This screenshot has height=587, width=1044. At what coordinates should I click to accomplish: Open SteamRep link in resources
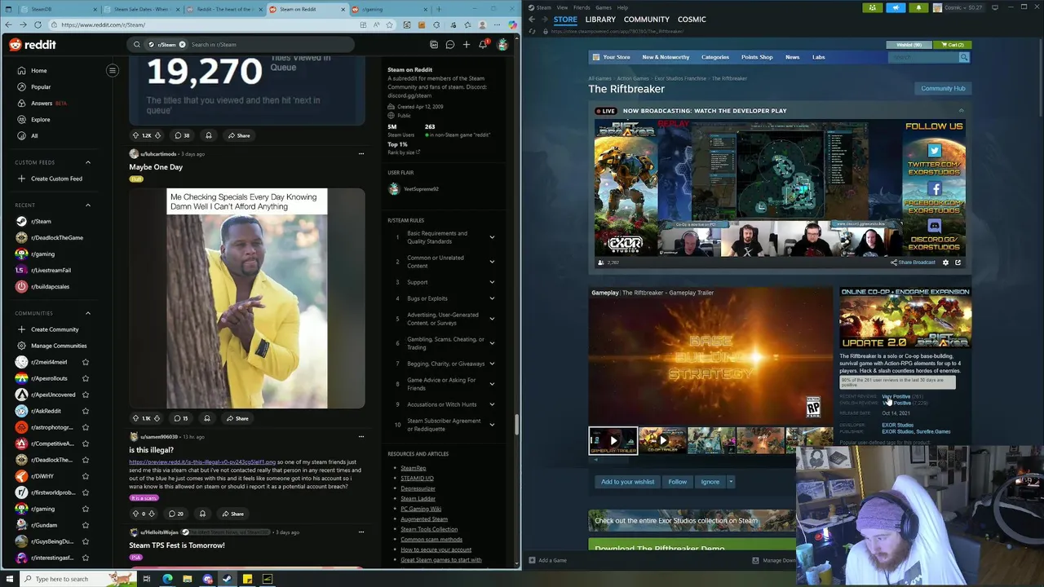point(414,468)
